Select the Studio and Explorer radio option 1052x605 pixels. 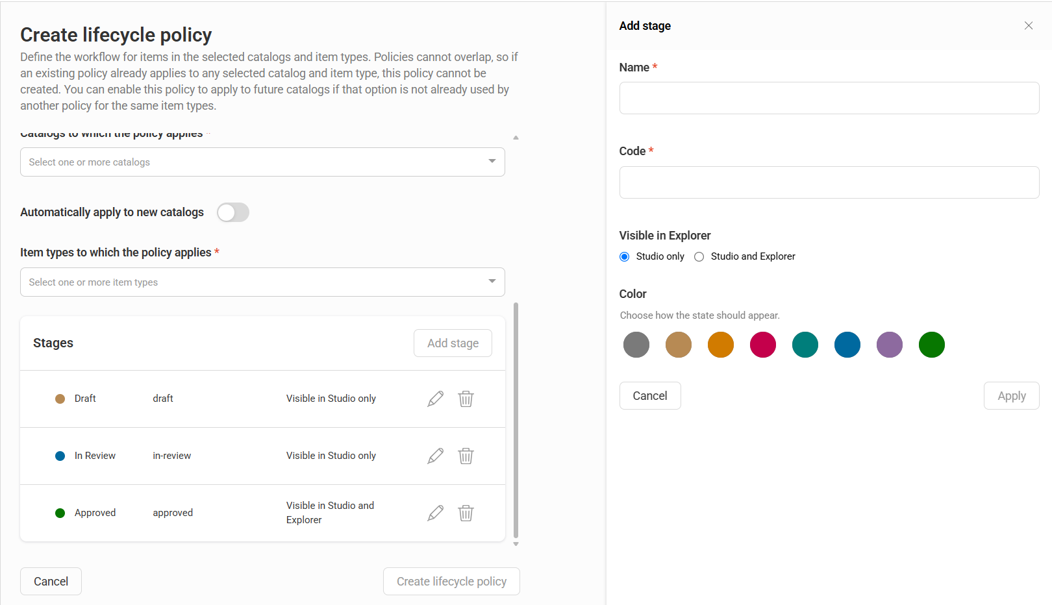pyautogui.click(x=699, y=256)
